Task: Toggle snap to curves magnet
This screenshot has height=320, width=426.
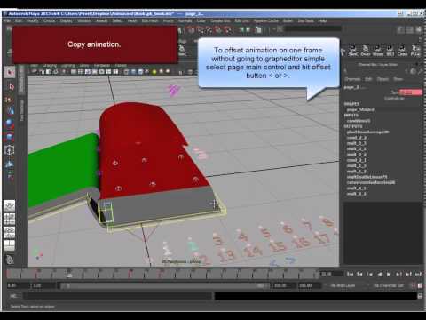Action: pyautogui.click(x=201, y=30)
